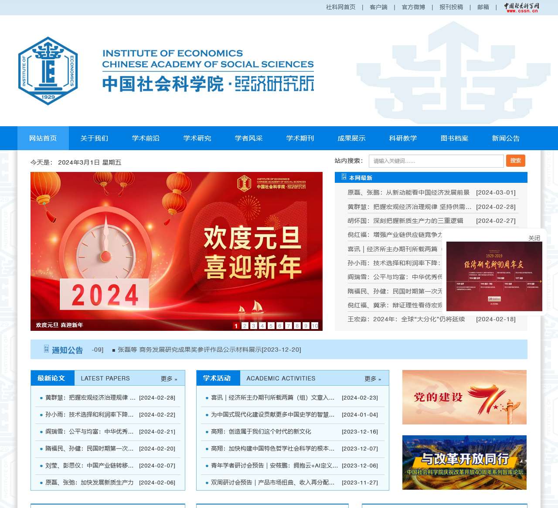The width and height of the screenshot is (558, 508).
Task: Open 青年学者研讨会预告 安筱鹏 item
Action: click(274, 466)
